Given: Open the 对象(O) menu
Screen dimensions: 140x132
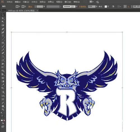Looking at the screenshot, I should click(x=26, y=2).
